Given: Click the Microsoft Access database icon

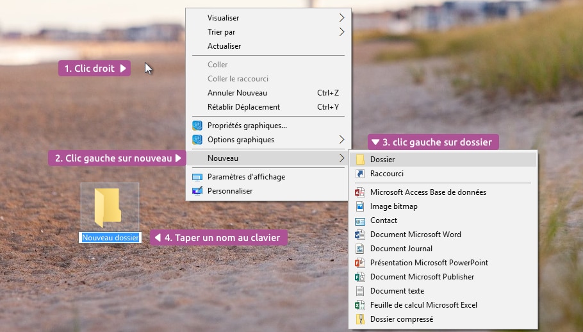Looking at the screenshot, I should coord(360,192).
